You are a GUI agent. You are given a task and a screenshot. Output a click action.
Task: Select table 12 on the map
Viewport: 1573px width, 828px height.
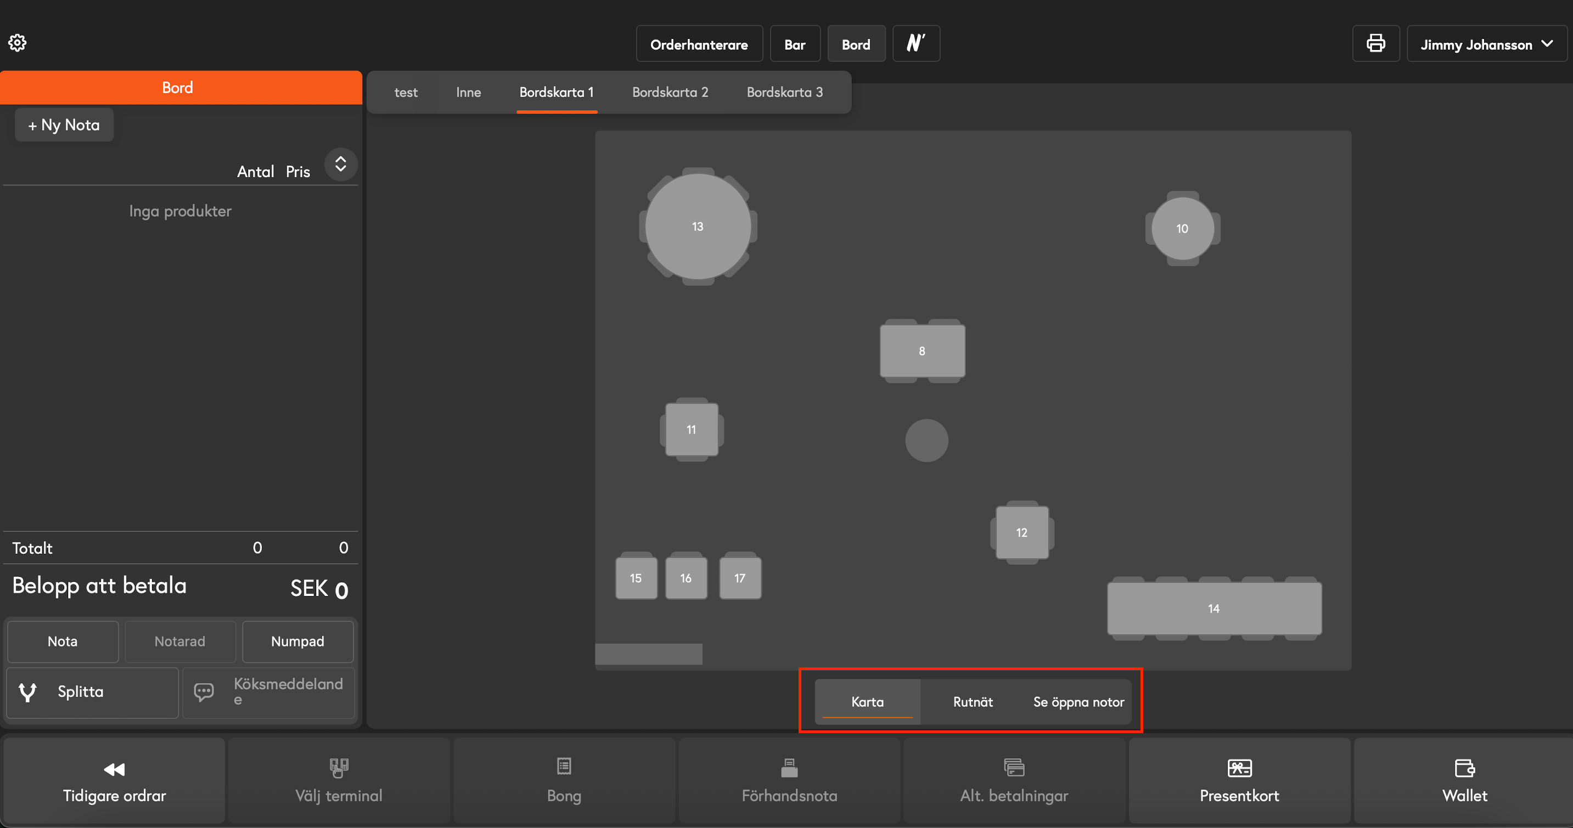point(1022,532)
